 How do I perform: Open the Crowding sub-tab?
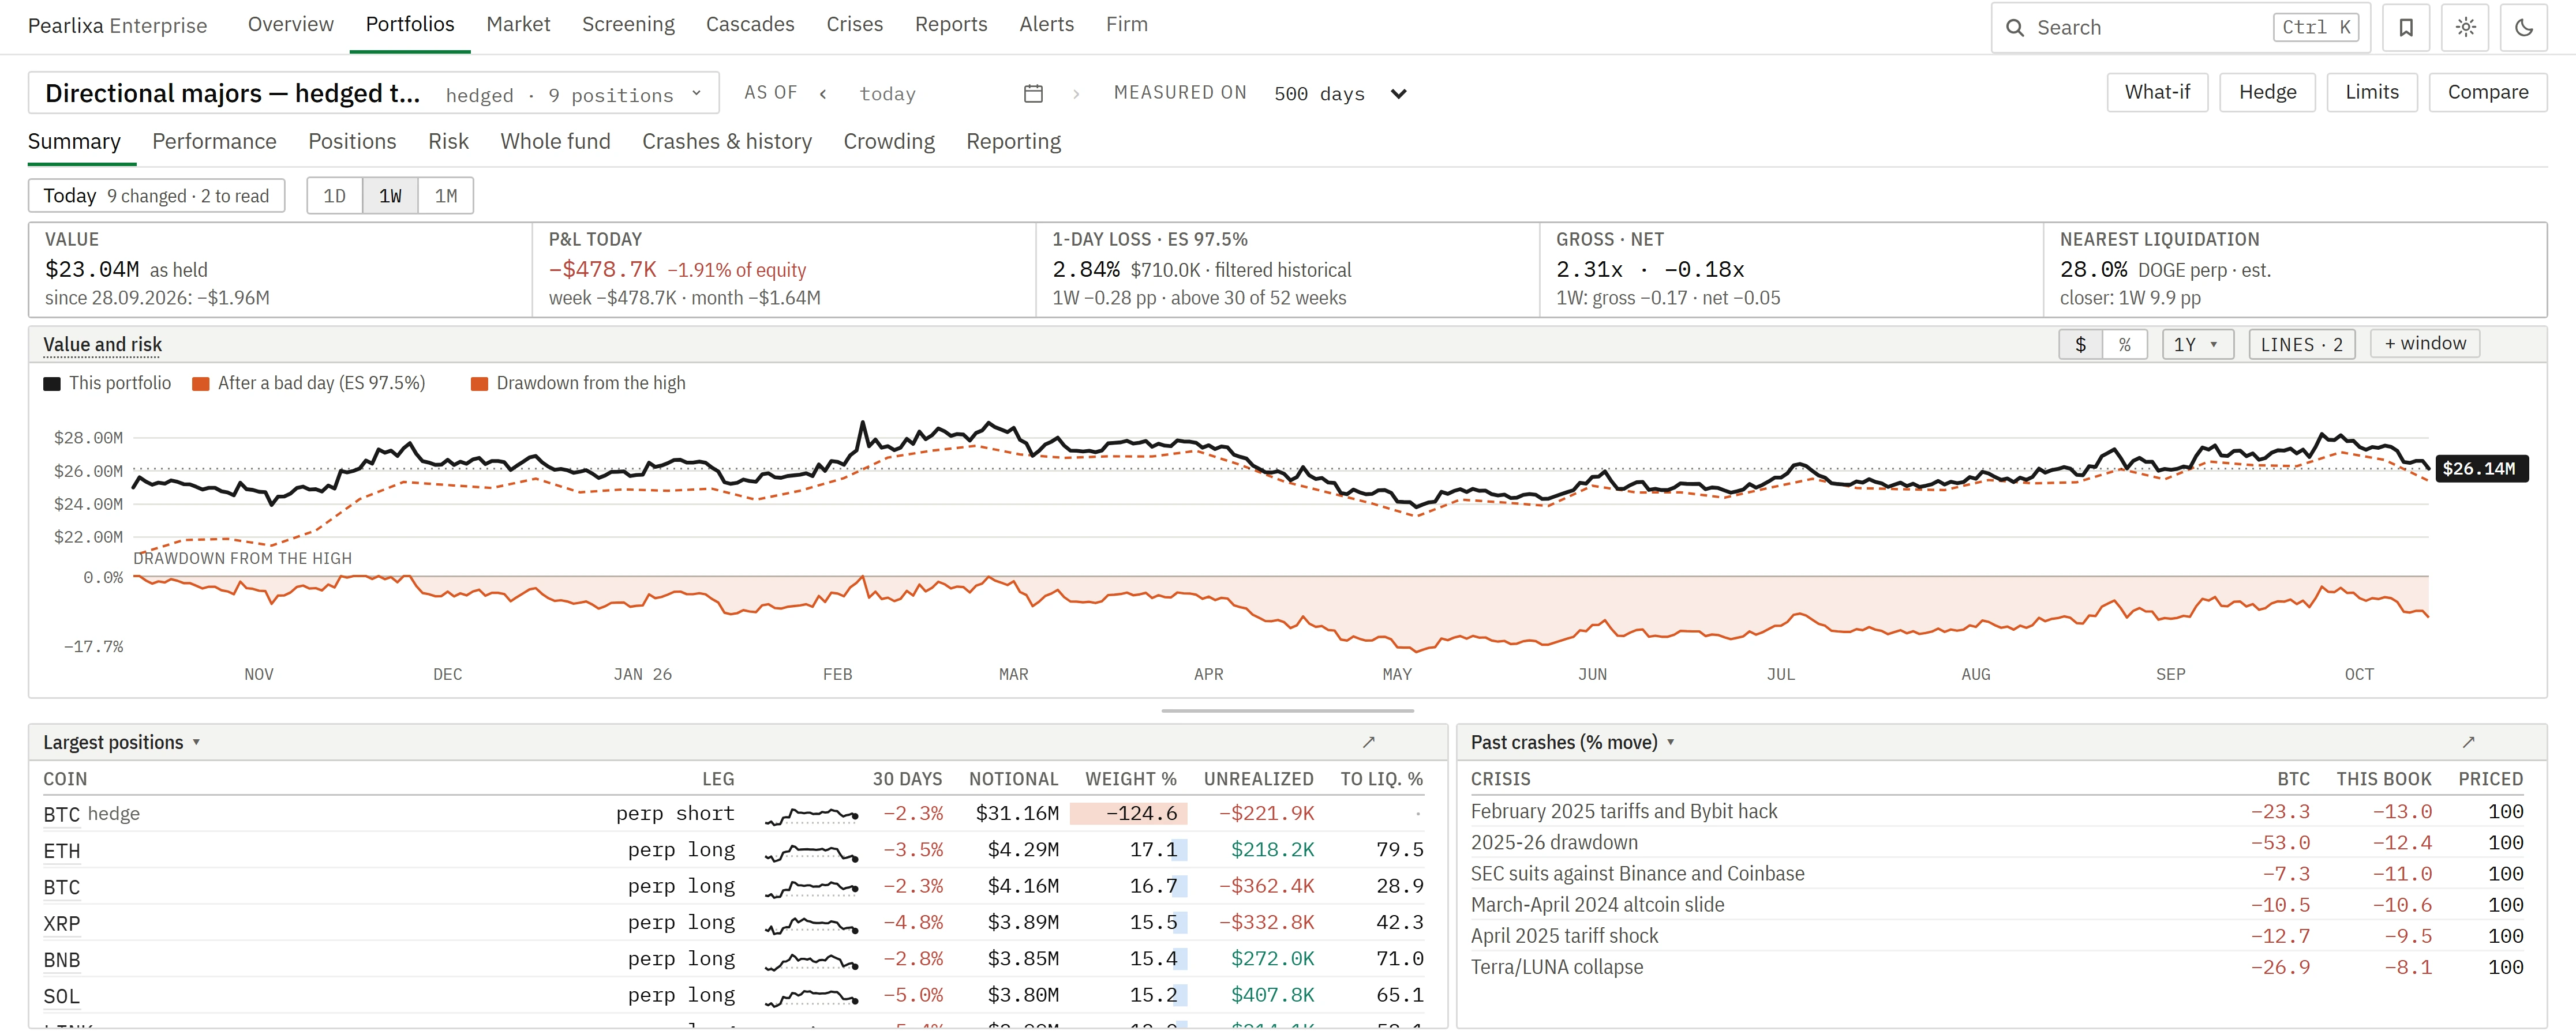889,142
